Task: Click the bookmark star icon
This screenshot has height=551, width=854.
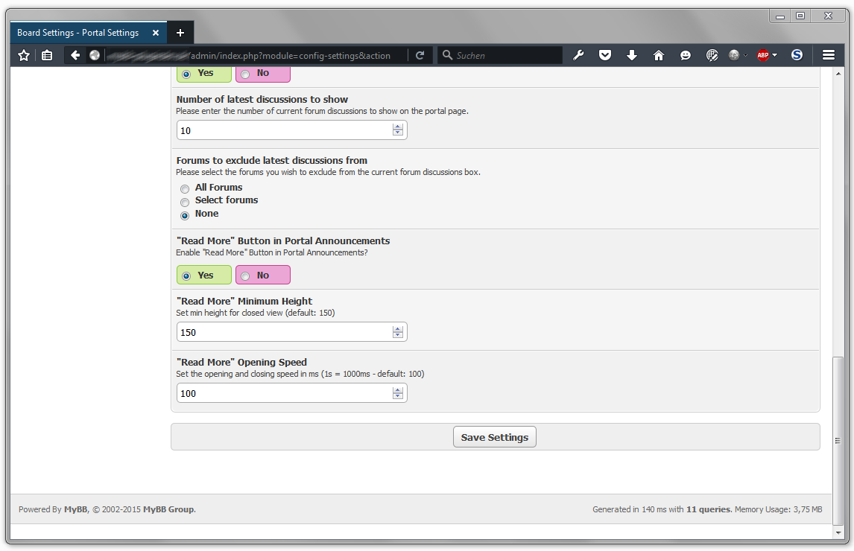Action: coord(24,55)
